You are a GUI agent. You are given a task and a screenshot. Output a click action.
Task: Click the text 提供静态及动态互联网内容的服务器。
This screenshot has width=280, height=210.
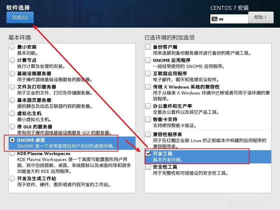pyautogui.click(x=55, y=106)
